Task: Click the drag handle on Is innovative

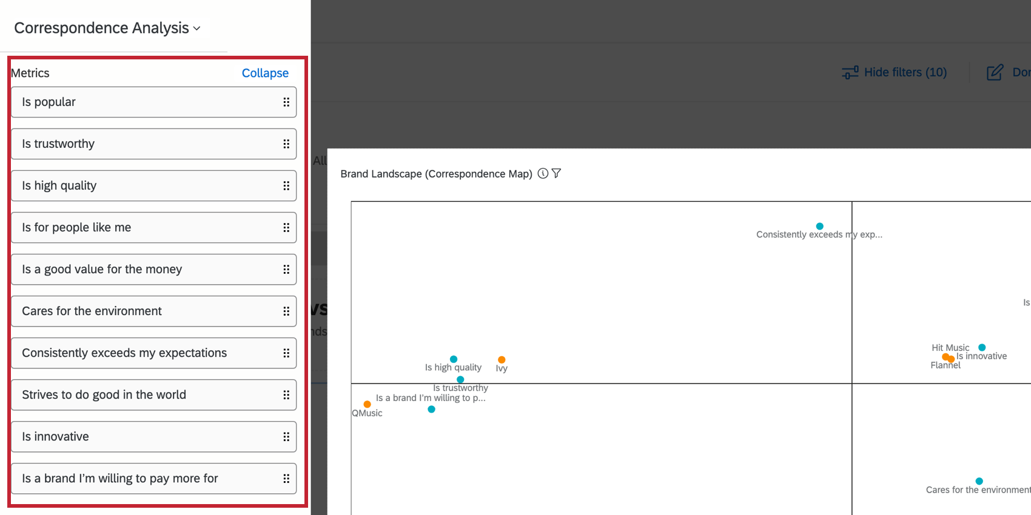Action: point(286,437)
